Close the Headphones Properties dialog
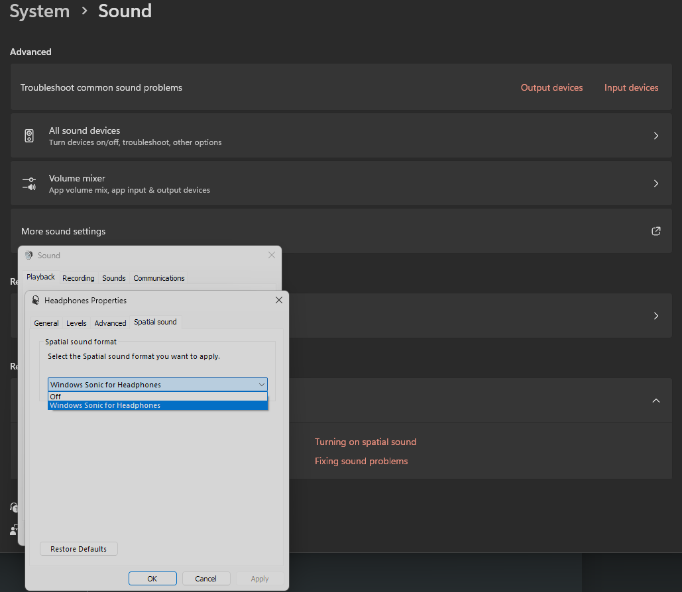The image size is (682, 592). (x=278, y=300)
